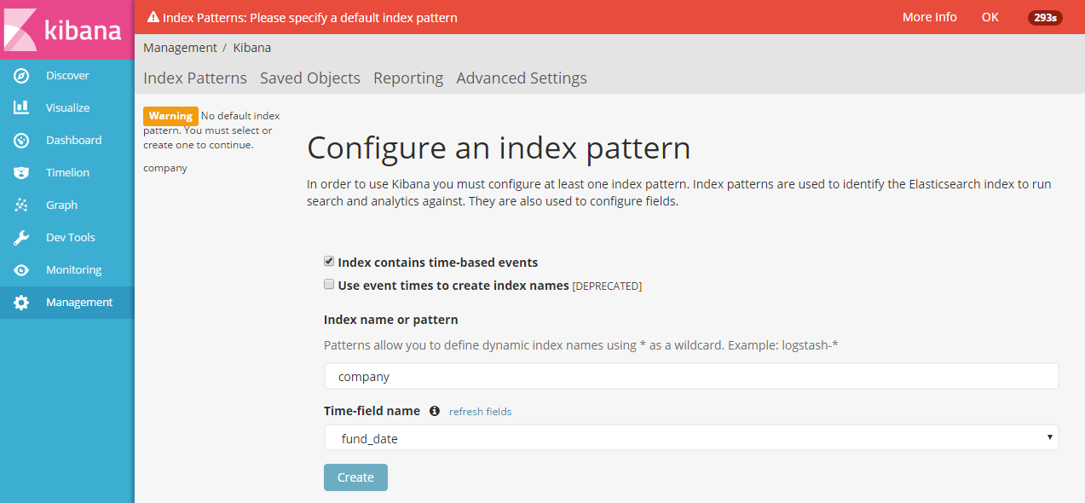Open Graph via nodes icon
This screenshot has height=503, width=1085.
pyautogui.click(x=21, y=205)
